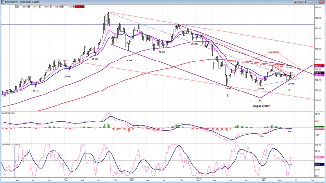Viewport: 326px width, 183px height.
Task: Click the black last price tag on axis
Action: [x=319, y=73]
